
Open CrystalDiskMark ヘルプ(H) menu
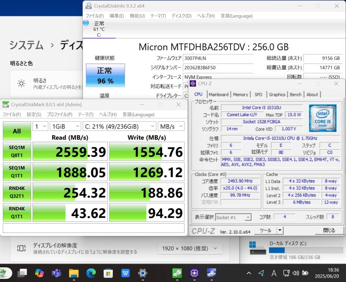pos(108,114)
